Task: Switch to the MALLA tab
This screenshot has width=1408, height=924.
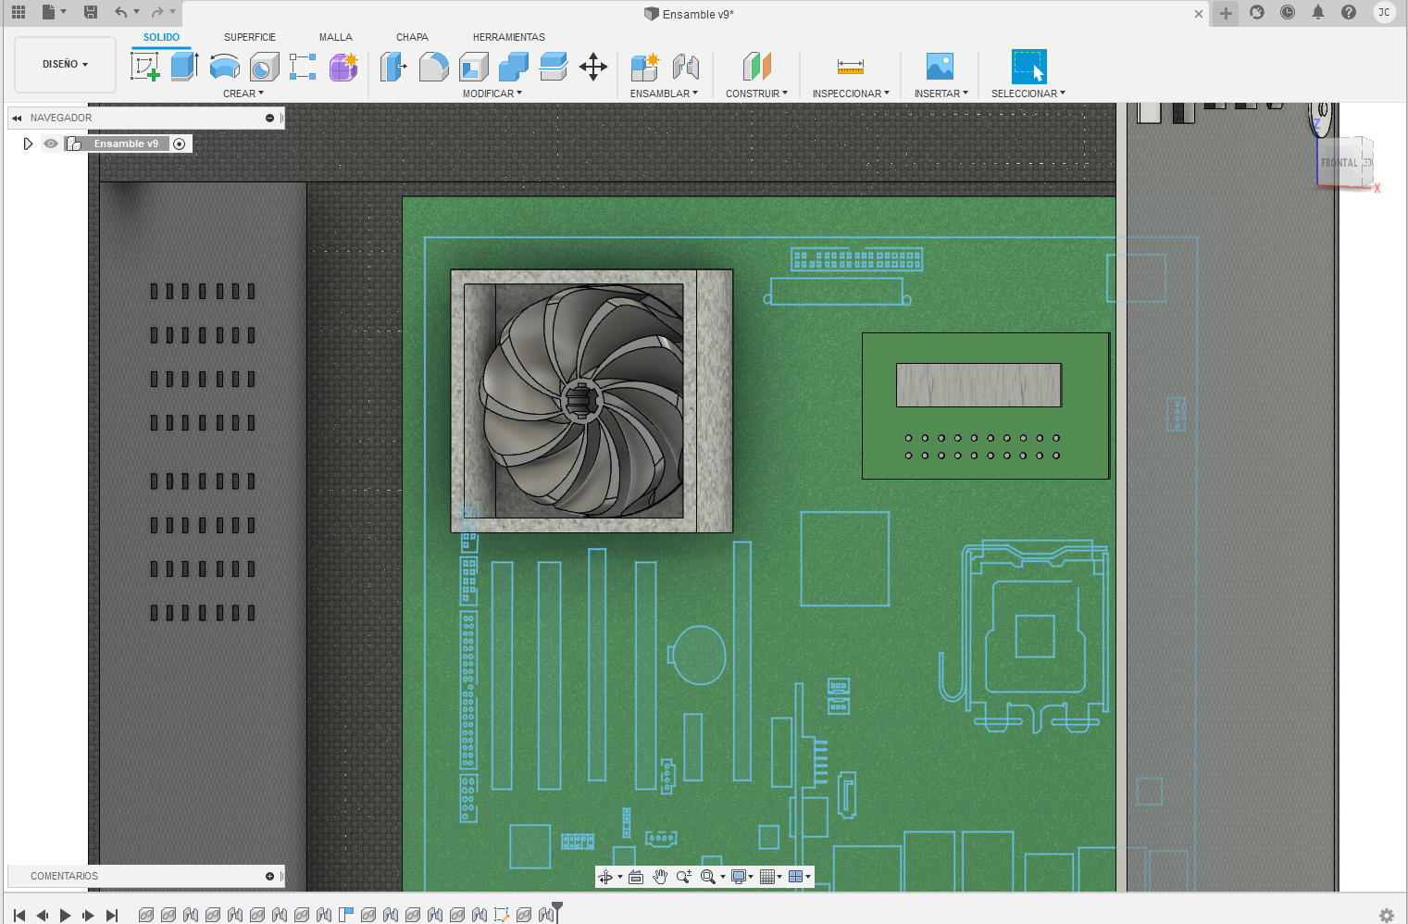Action: 336,37
